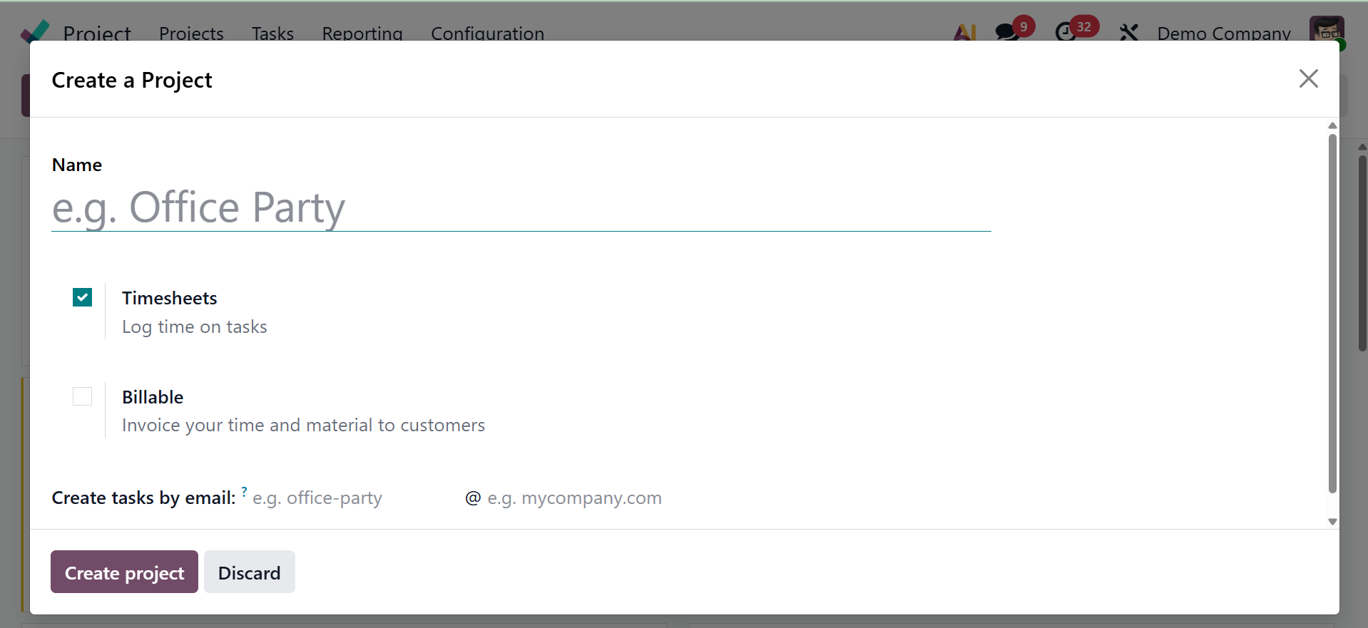
Task: Open the Tasks menu
Action: pyautogui.click(x=272, y=34)
